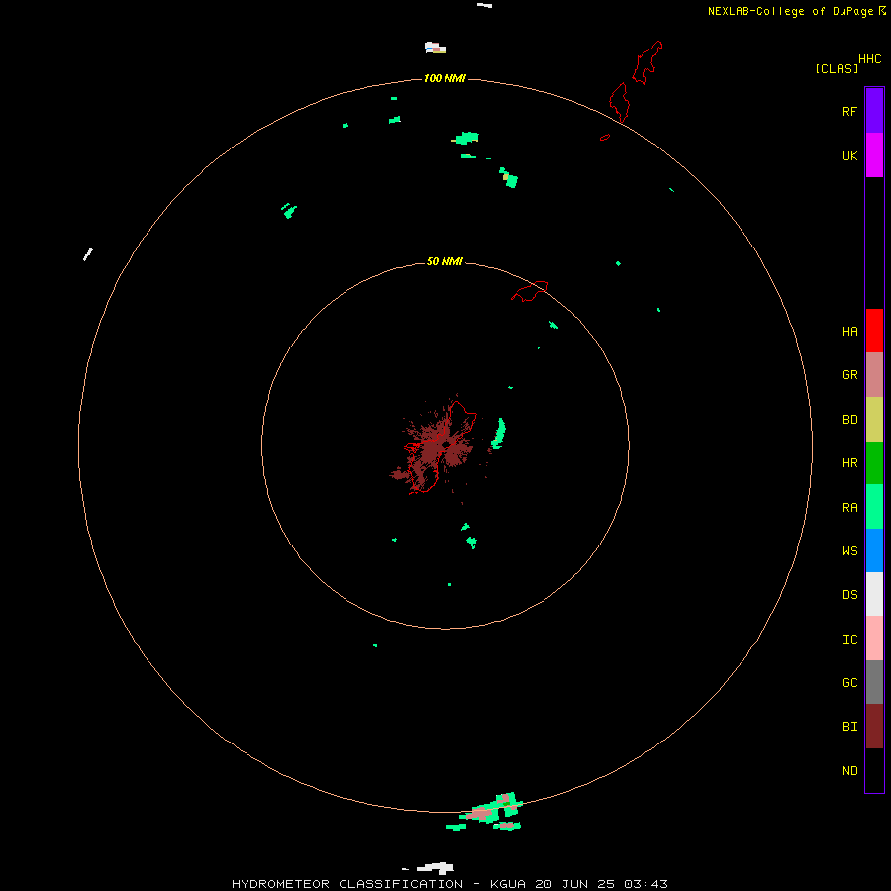Click the RF legend label
The image size is (891, 891).
pos(849,111)
